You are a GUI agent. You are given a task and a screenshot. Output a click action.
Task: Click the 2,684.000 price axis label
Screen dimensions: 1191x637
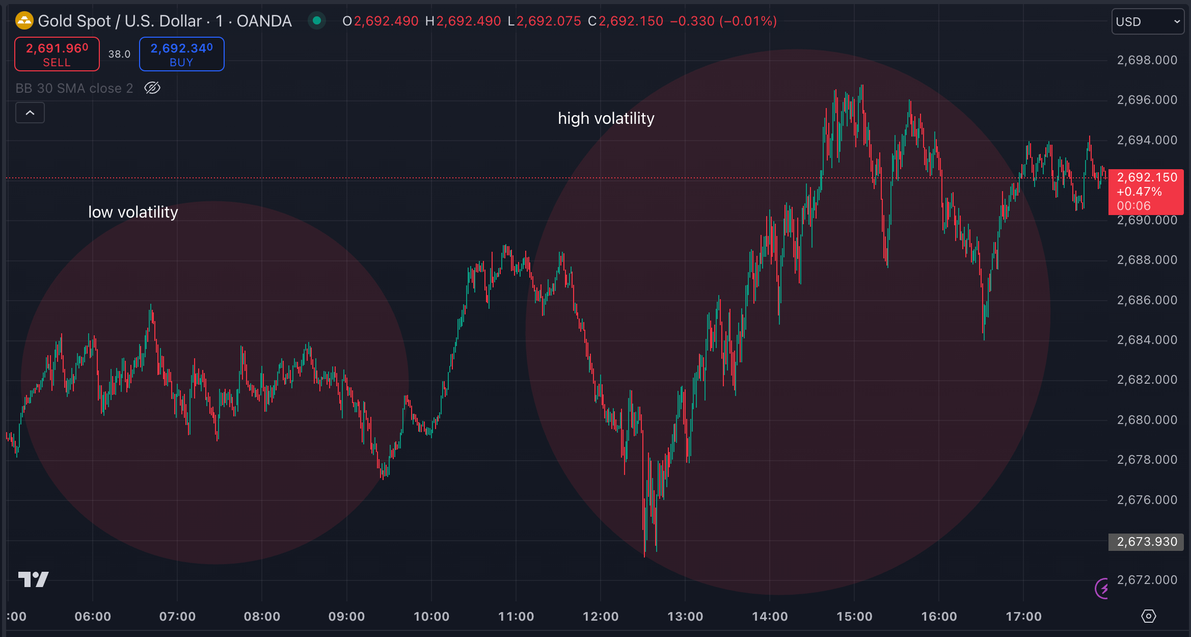tap(1147, 340)
